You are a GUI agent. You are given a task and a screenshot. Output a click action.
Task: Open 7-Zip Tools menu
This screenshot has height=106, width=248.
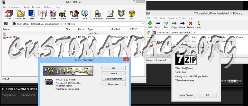[x=182, y=18]
